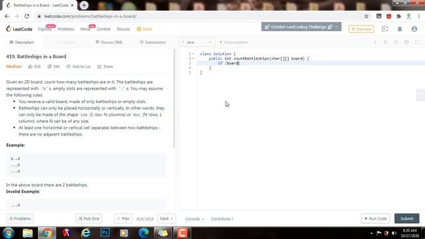Toggle the Autocomplete option
The image size is (425, 239).
point(233,42)
